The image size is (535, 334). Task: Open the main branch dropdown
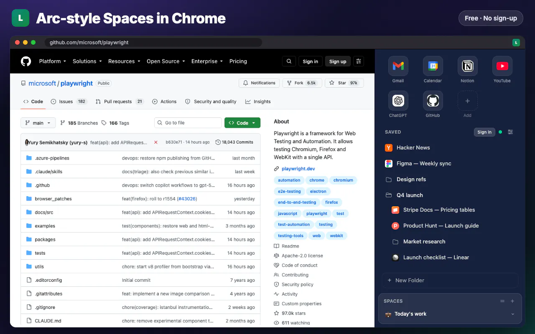[38, 123]
